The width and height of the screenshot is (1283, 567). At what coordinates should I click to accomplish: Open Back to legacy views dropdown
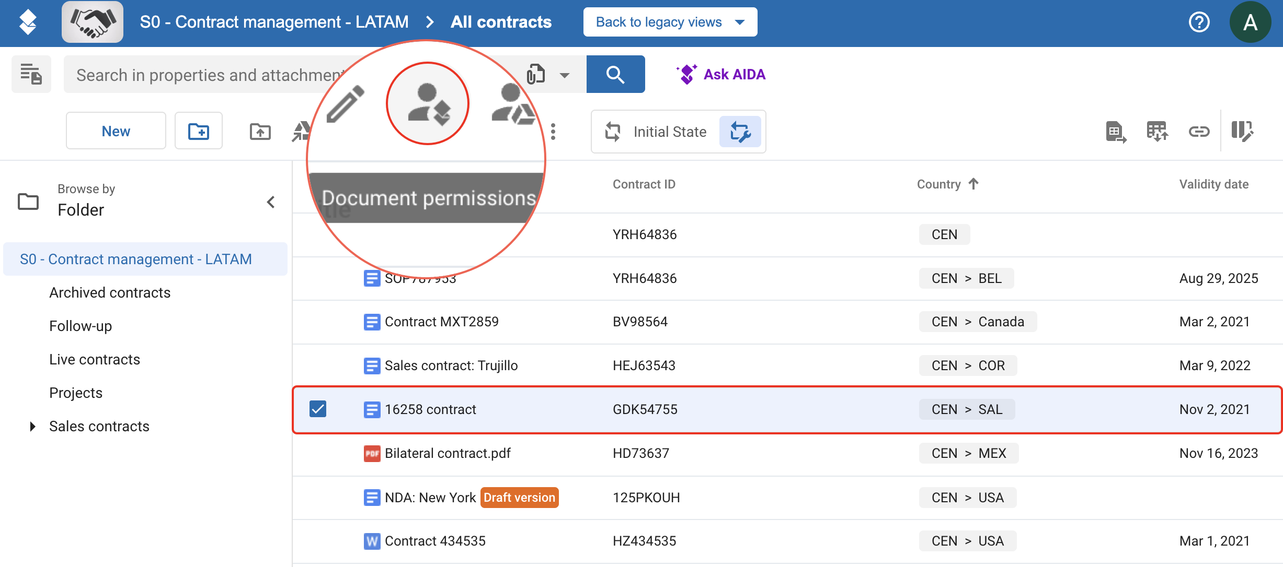670,22
